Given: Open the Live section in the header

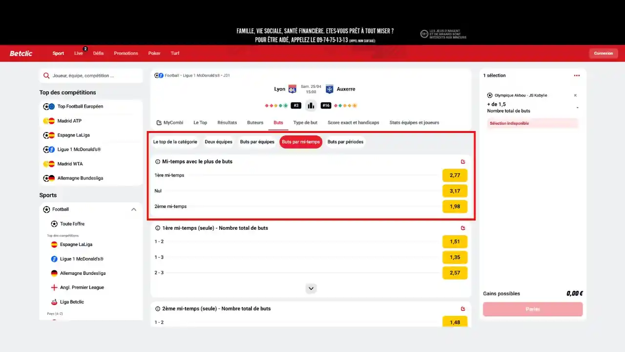Looking at the screenshot, I should 79,53.
